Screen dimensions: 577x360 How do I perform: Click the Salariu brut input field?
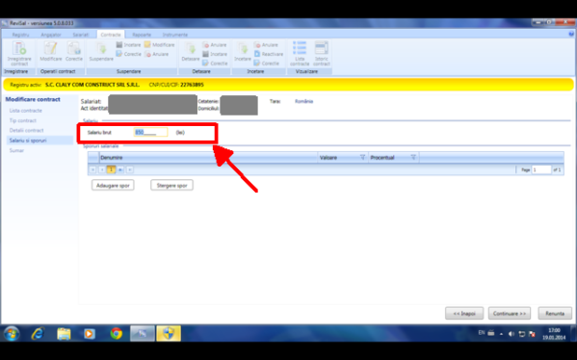click(151, 132)
